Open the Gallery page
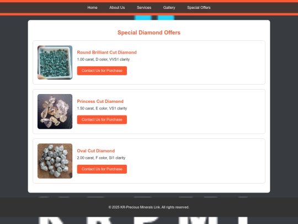 pos(169,8)
